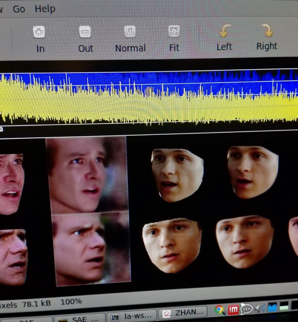
Task: Open the Chrome tray icon
Action: click(x=220, y=310)
